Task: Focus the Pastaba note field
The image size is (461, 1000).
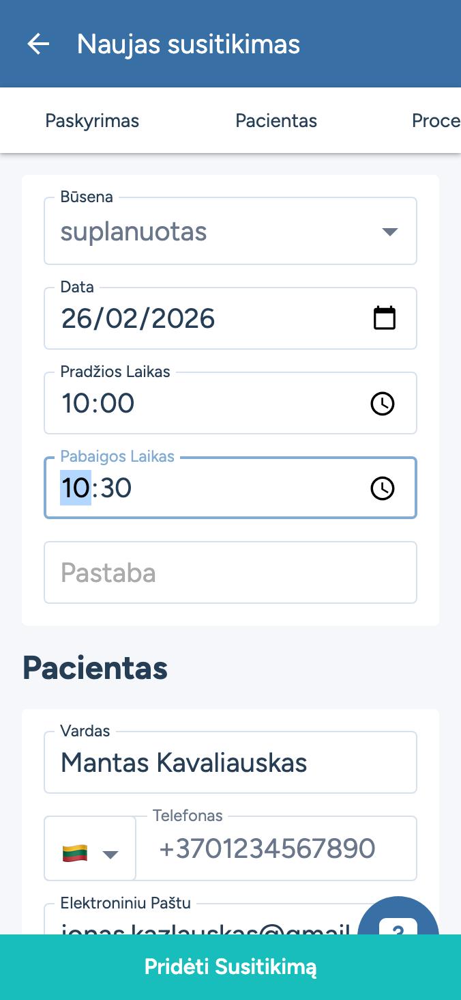Action: (230, 572)
